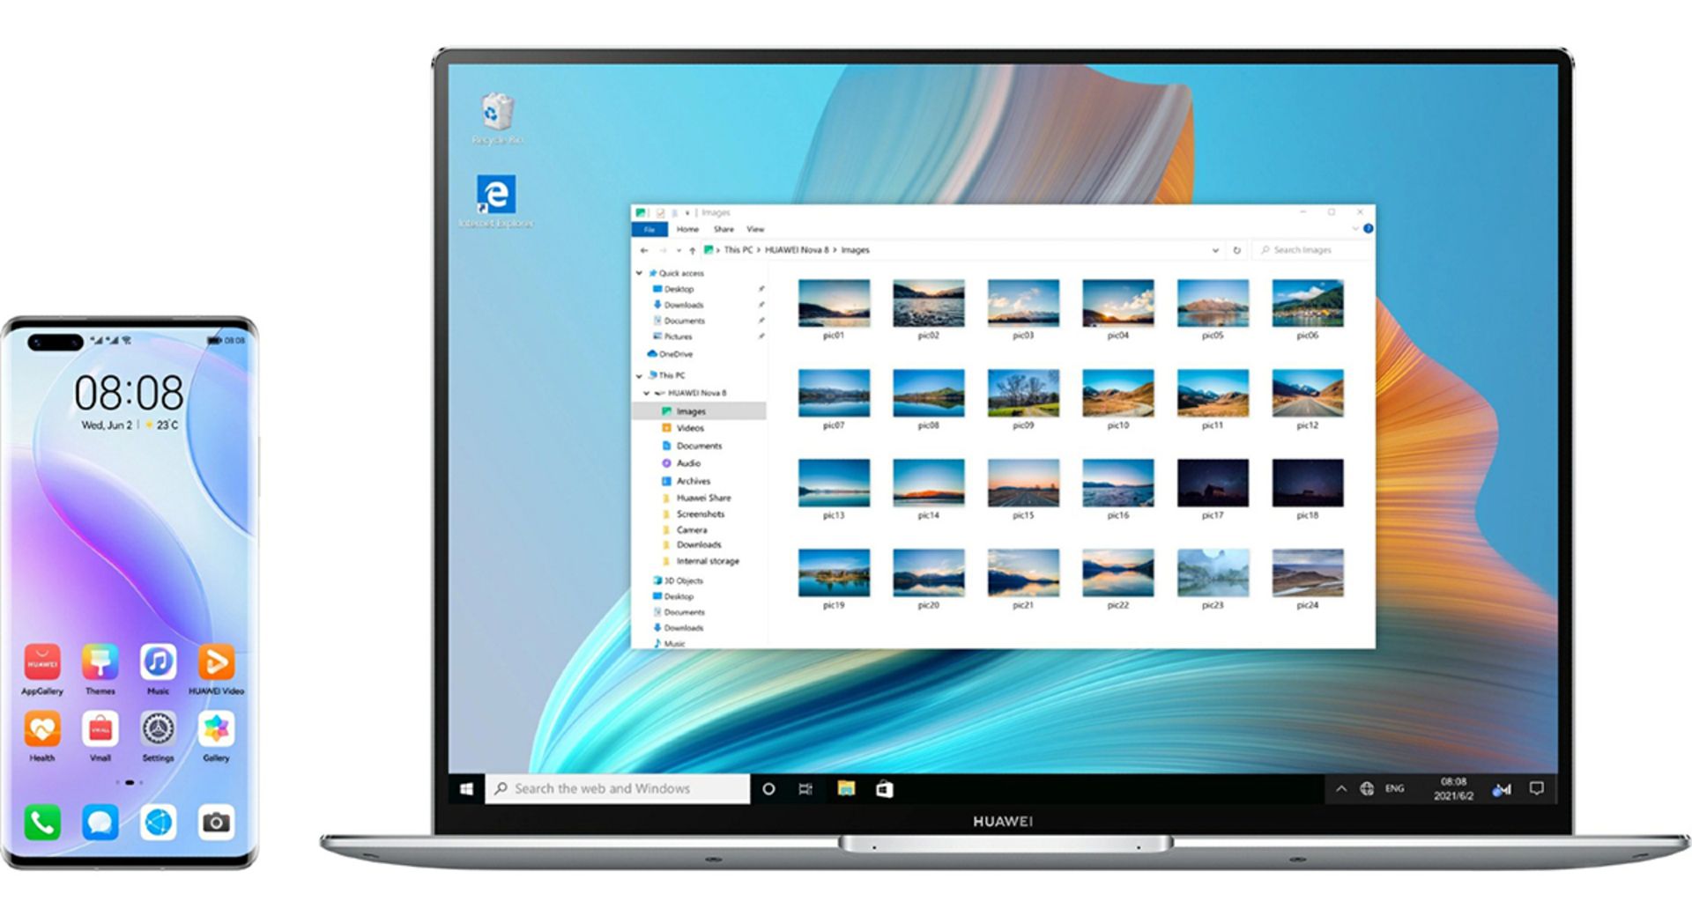Expand the ribbon chevron
This screenshot has height=916, width=1692.
coord(1355,229)
